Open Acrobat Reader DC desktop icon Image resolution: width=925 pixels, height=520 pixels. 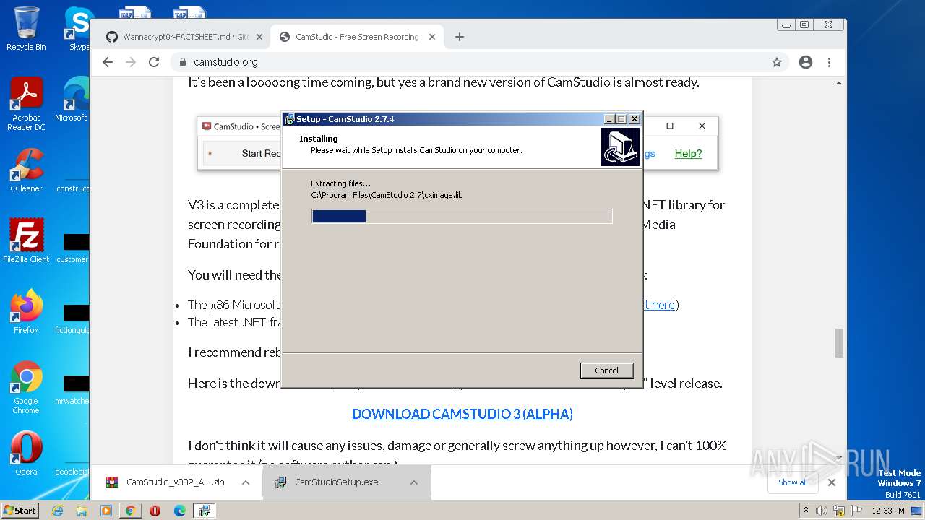(26, 105)
